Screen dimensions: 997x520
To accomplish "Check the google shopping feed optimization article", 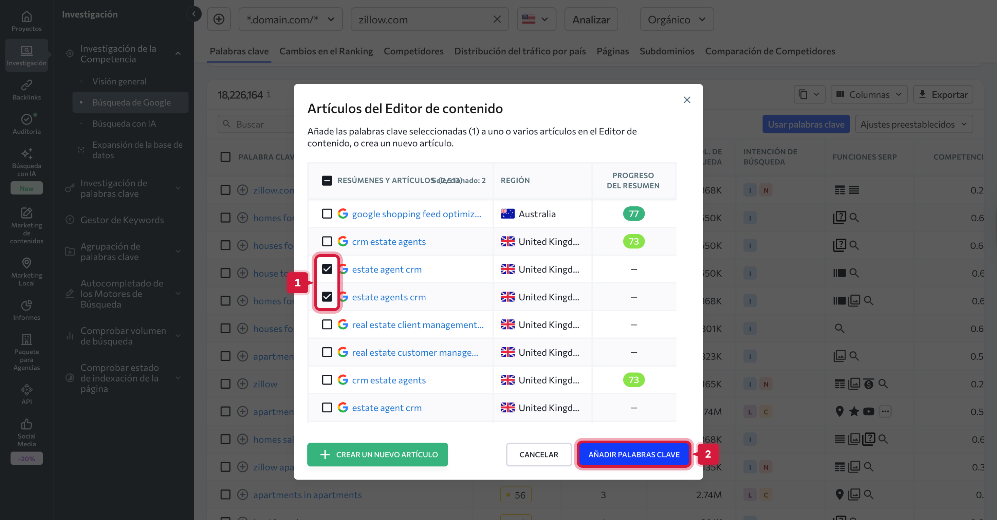I will point(327,213).
